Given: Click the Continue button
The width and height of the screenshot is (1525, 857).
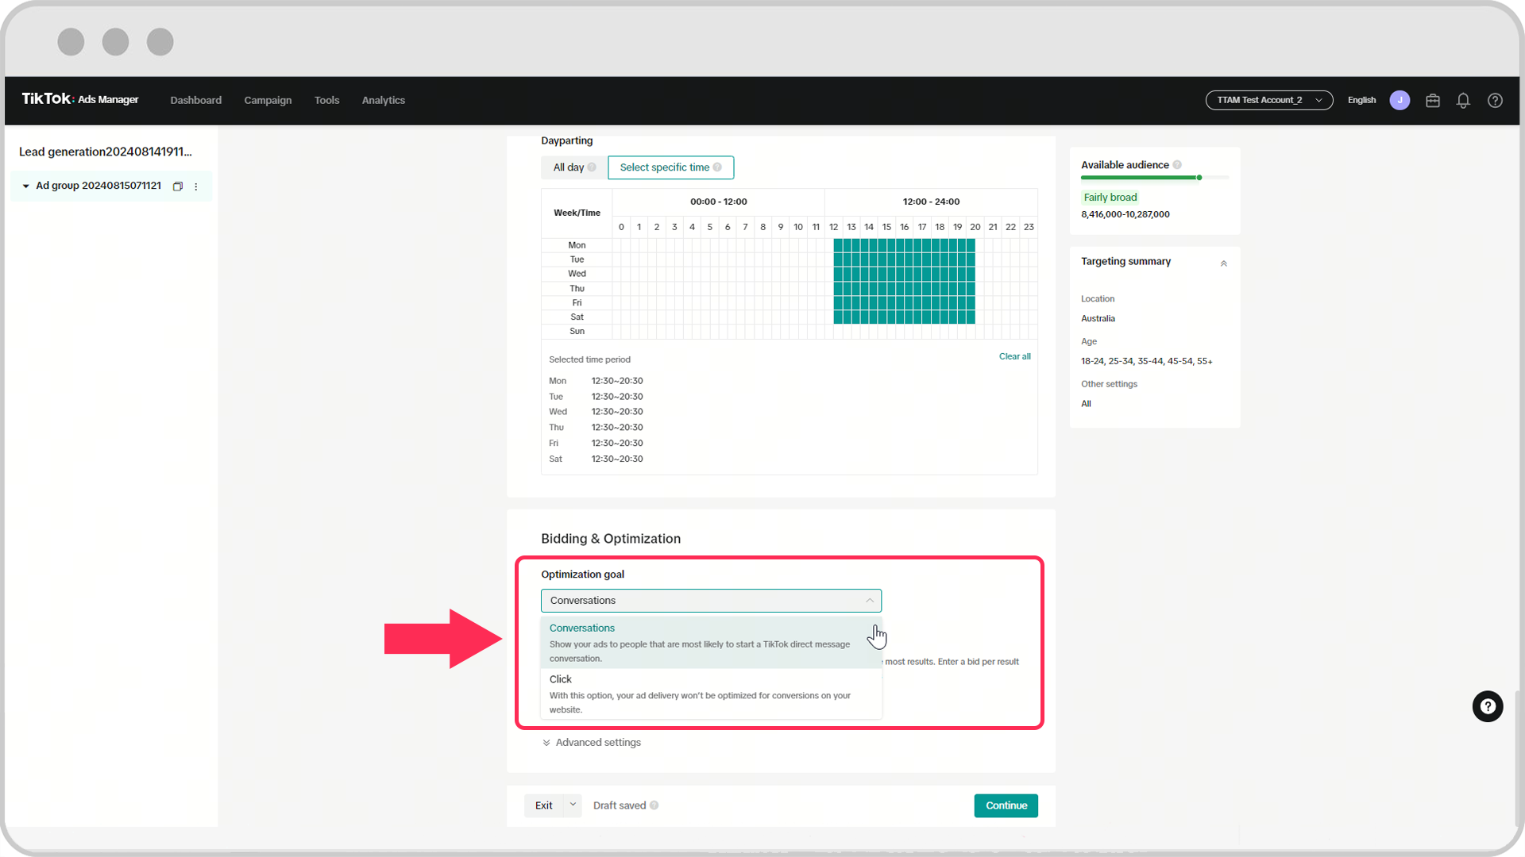Looking at the screenshot, I should 1006,805.
